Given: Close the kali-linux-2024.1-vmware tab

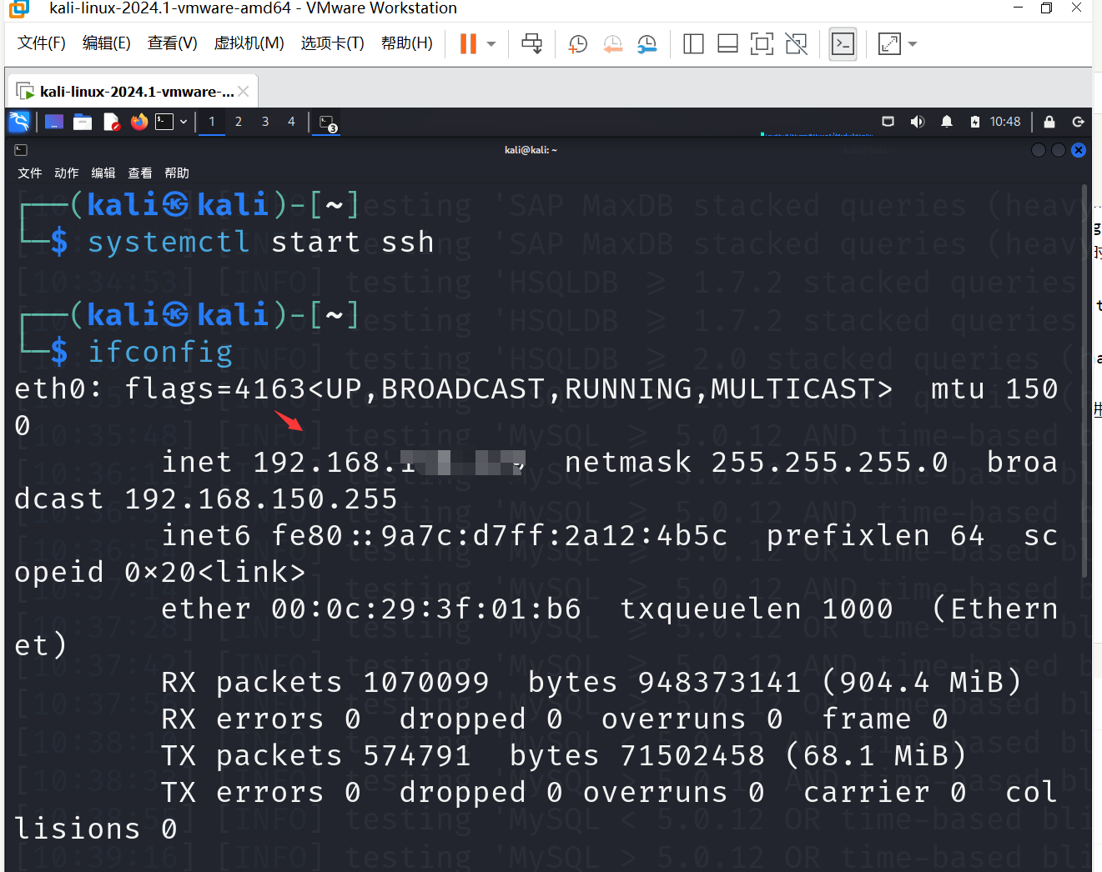Looking at the screenshot, I should click(x=243, y=92).
